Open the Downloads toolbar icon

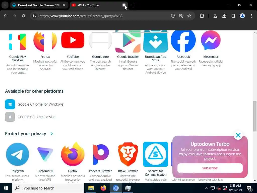tap(224, 16)
